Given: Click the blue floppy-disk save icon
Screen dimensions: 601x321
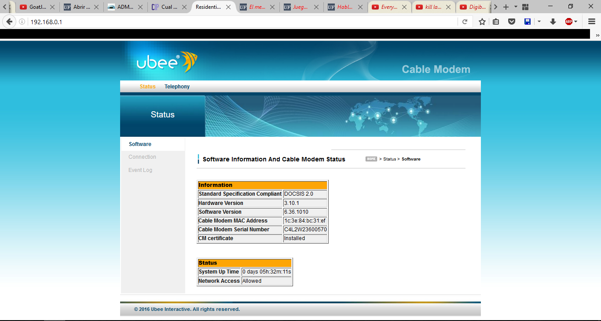Looking at the screenshot, I should click(x=528, y=22).
